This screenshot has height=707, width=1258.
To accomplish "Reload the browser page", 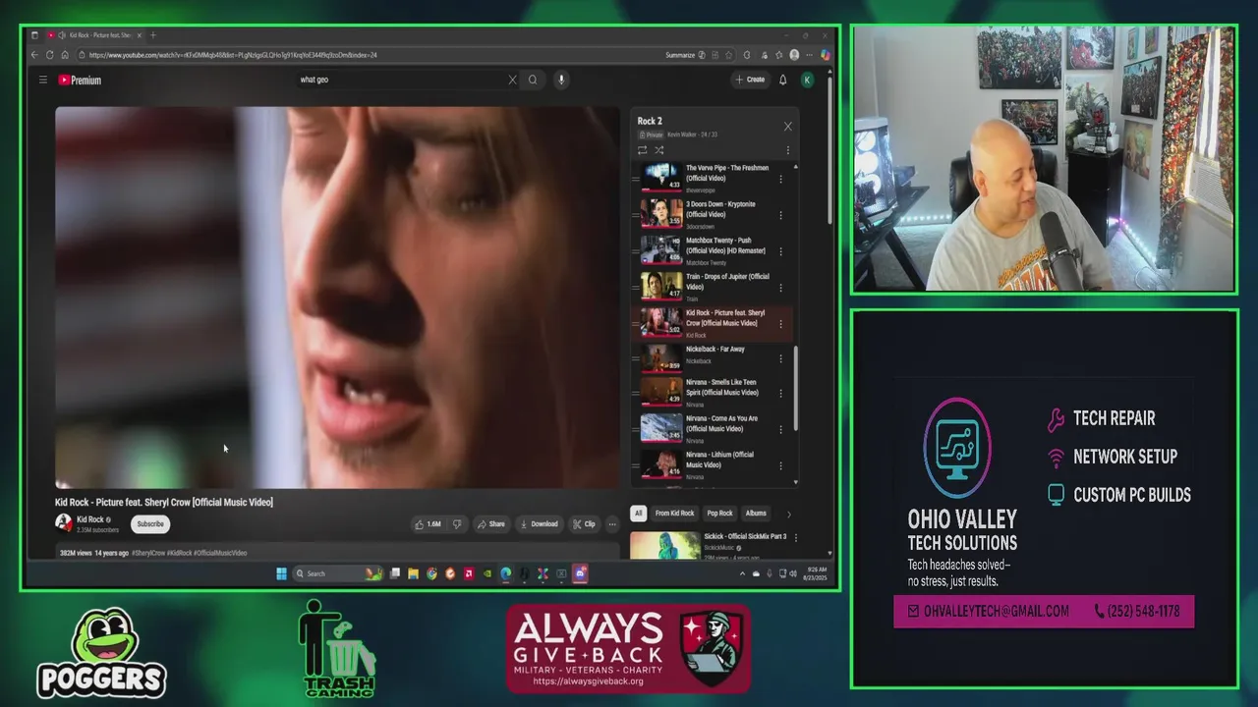I will (49, 55).
